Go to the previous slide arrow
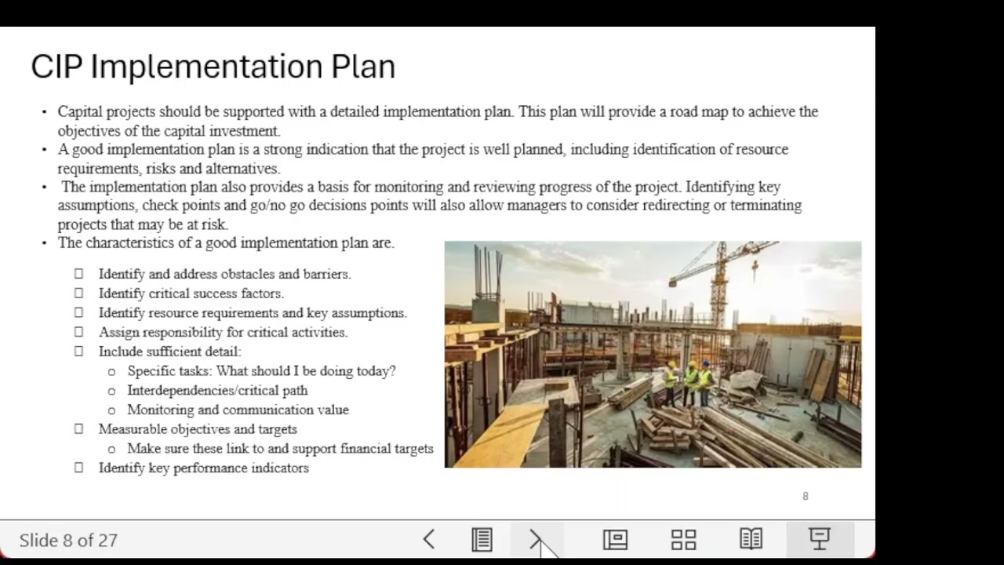 tap(428, 539)
